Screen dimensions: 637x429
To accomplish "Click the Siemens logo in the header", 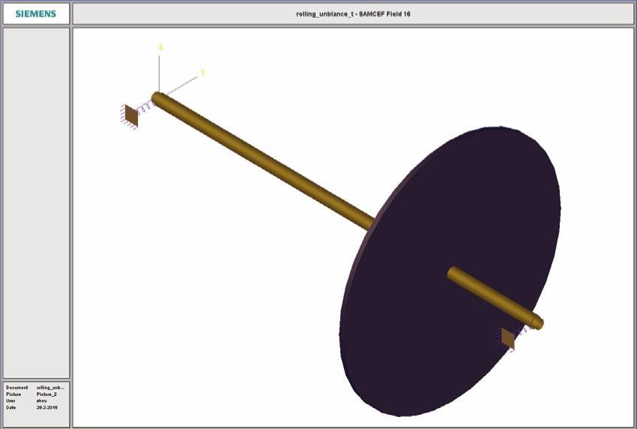I will point(36,13).
